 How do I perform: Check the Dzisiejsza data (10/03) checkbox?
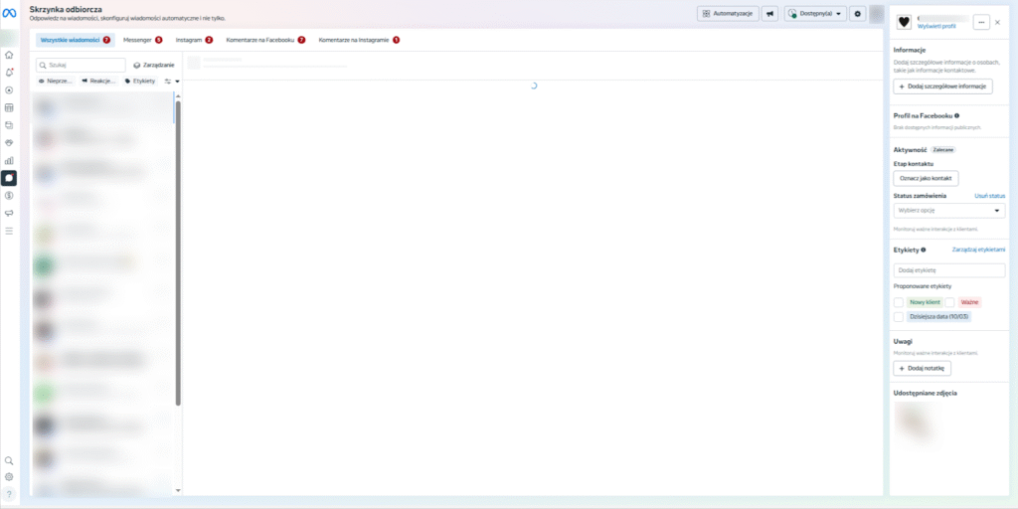(899, 317)
